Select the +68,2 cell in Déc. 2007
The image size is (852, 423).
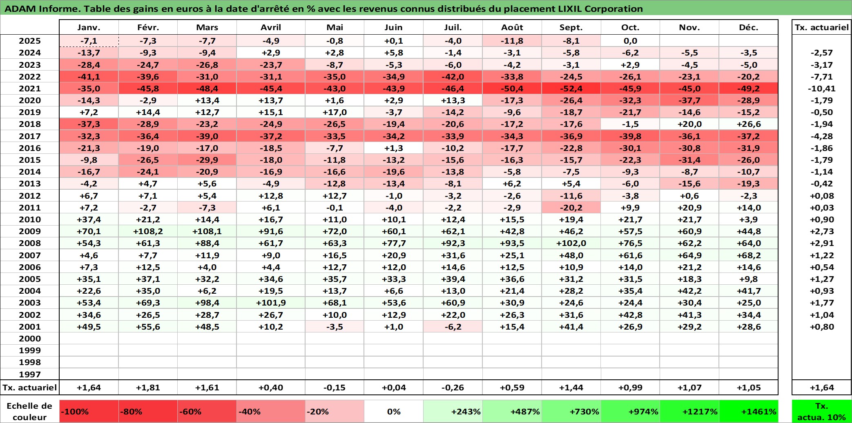tap(749, 255)
